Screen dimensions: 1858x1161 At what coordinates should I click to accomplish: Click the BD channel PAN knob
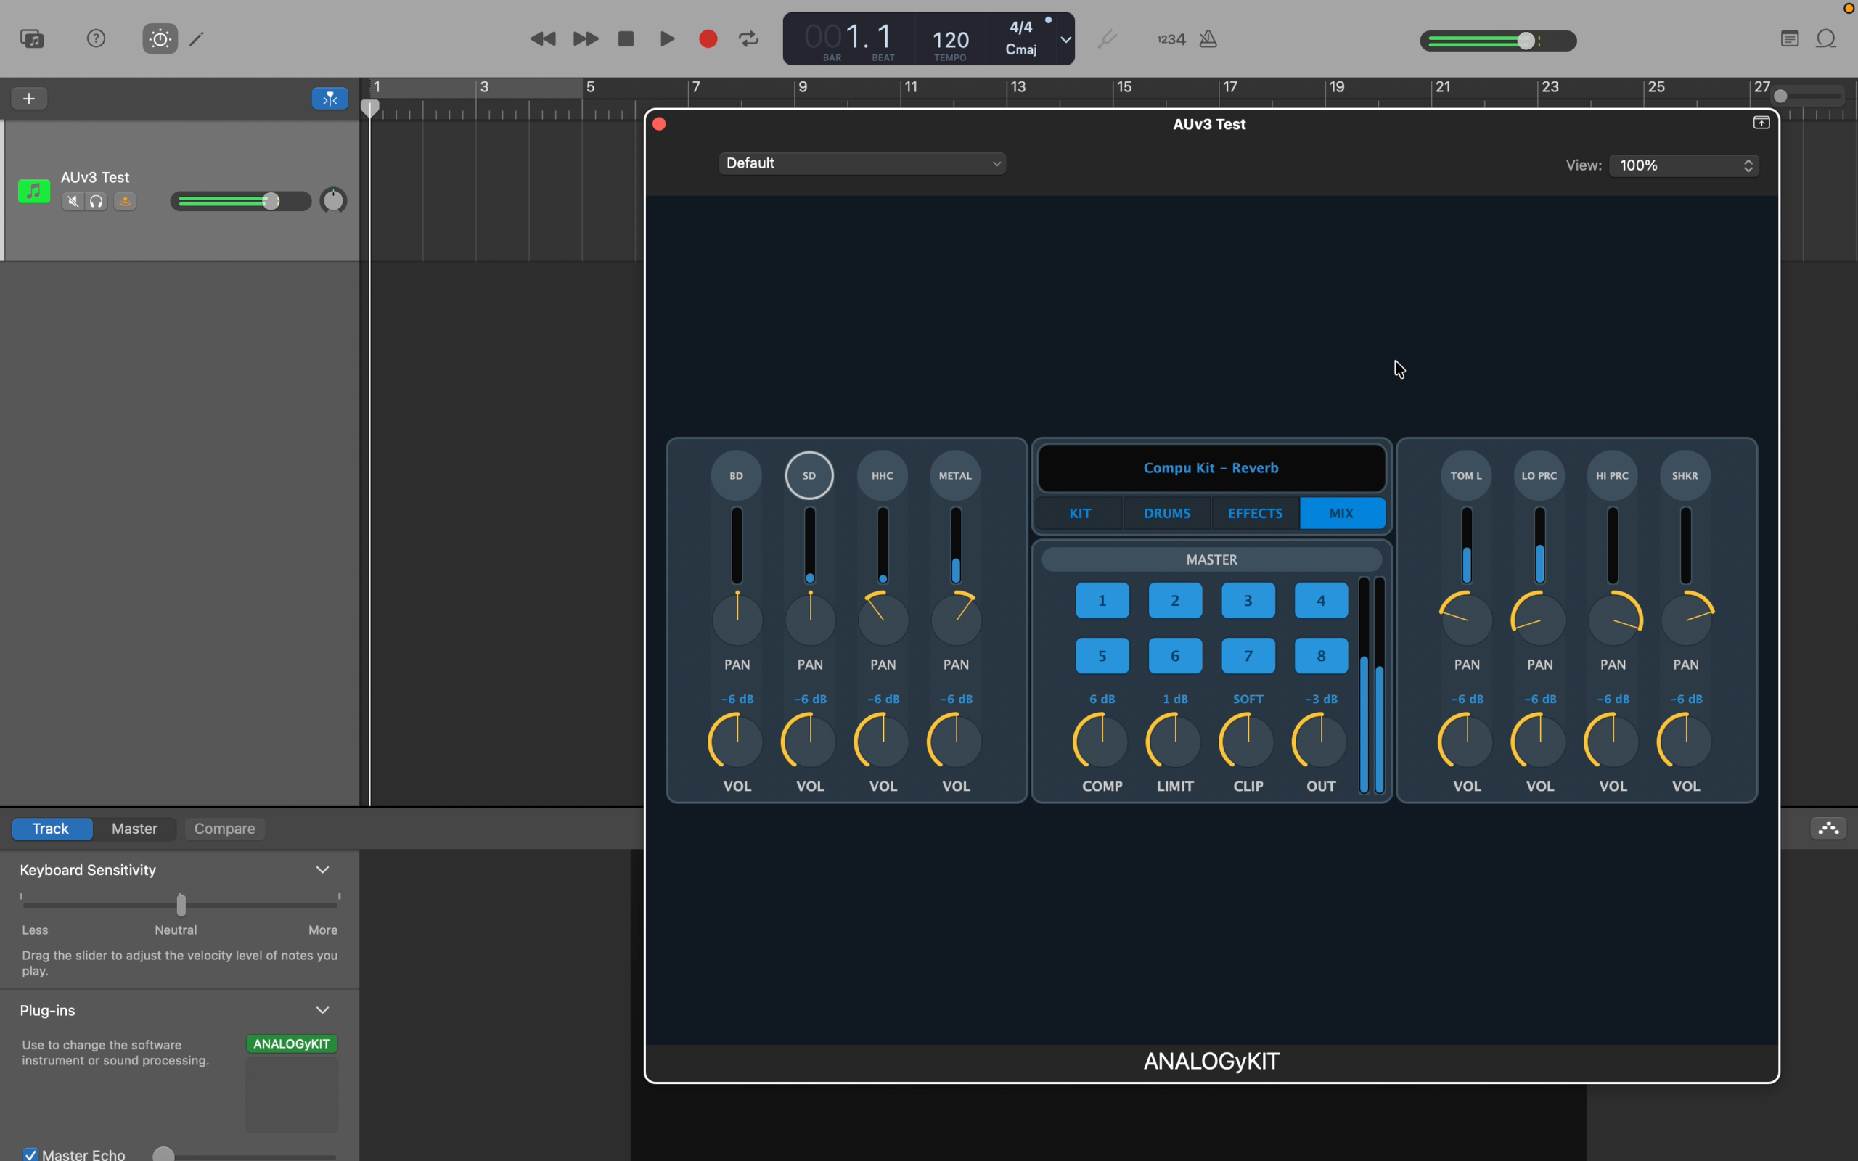click(x=737, y=619)
